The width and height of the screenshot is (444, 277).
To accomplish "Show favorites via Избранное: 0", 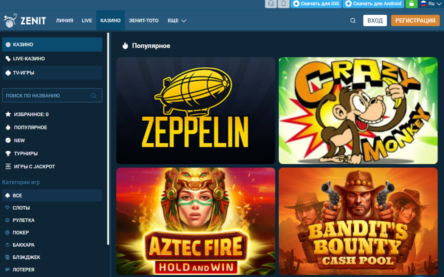I will (31, 114).
